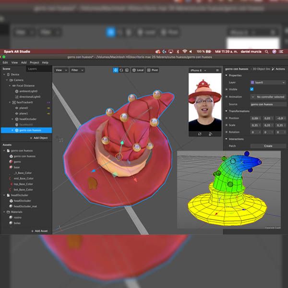
Task: Activate the Rotate manipulator tool
Action: (121, 70)
